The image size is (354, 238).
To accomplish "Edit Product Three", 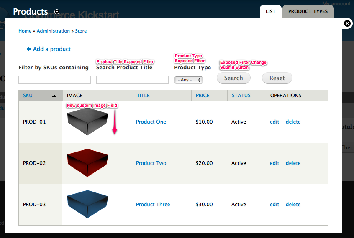I will click(274, 205).
